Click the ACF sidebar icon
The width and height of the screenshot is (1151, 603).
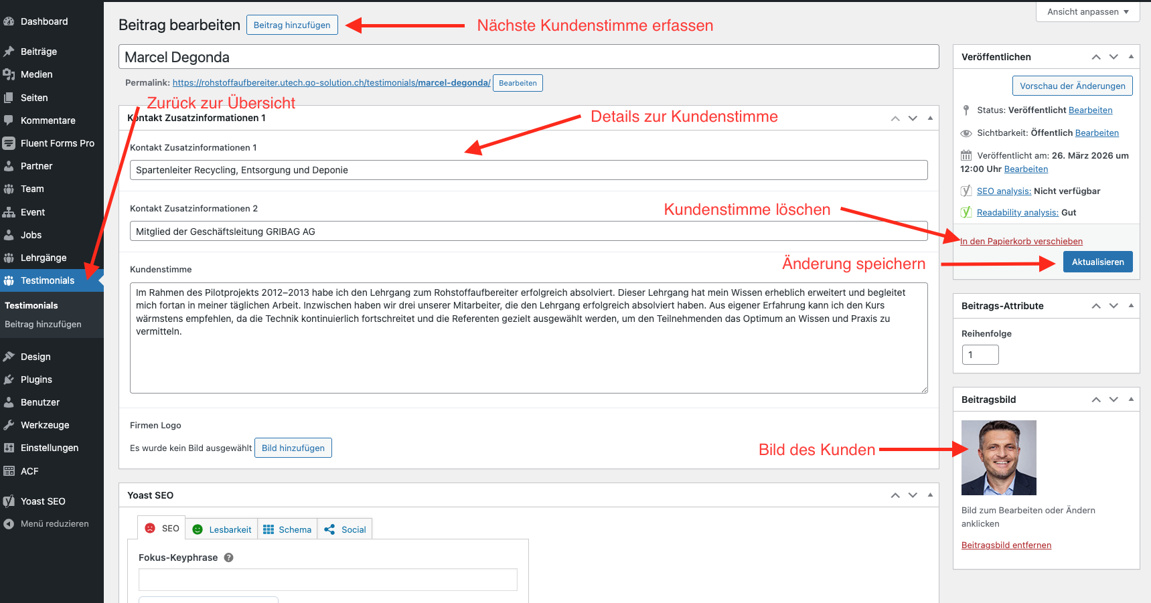coord(9,471)
